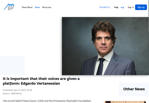Open the Sheet Music menu item

coord(27,7)
